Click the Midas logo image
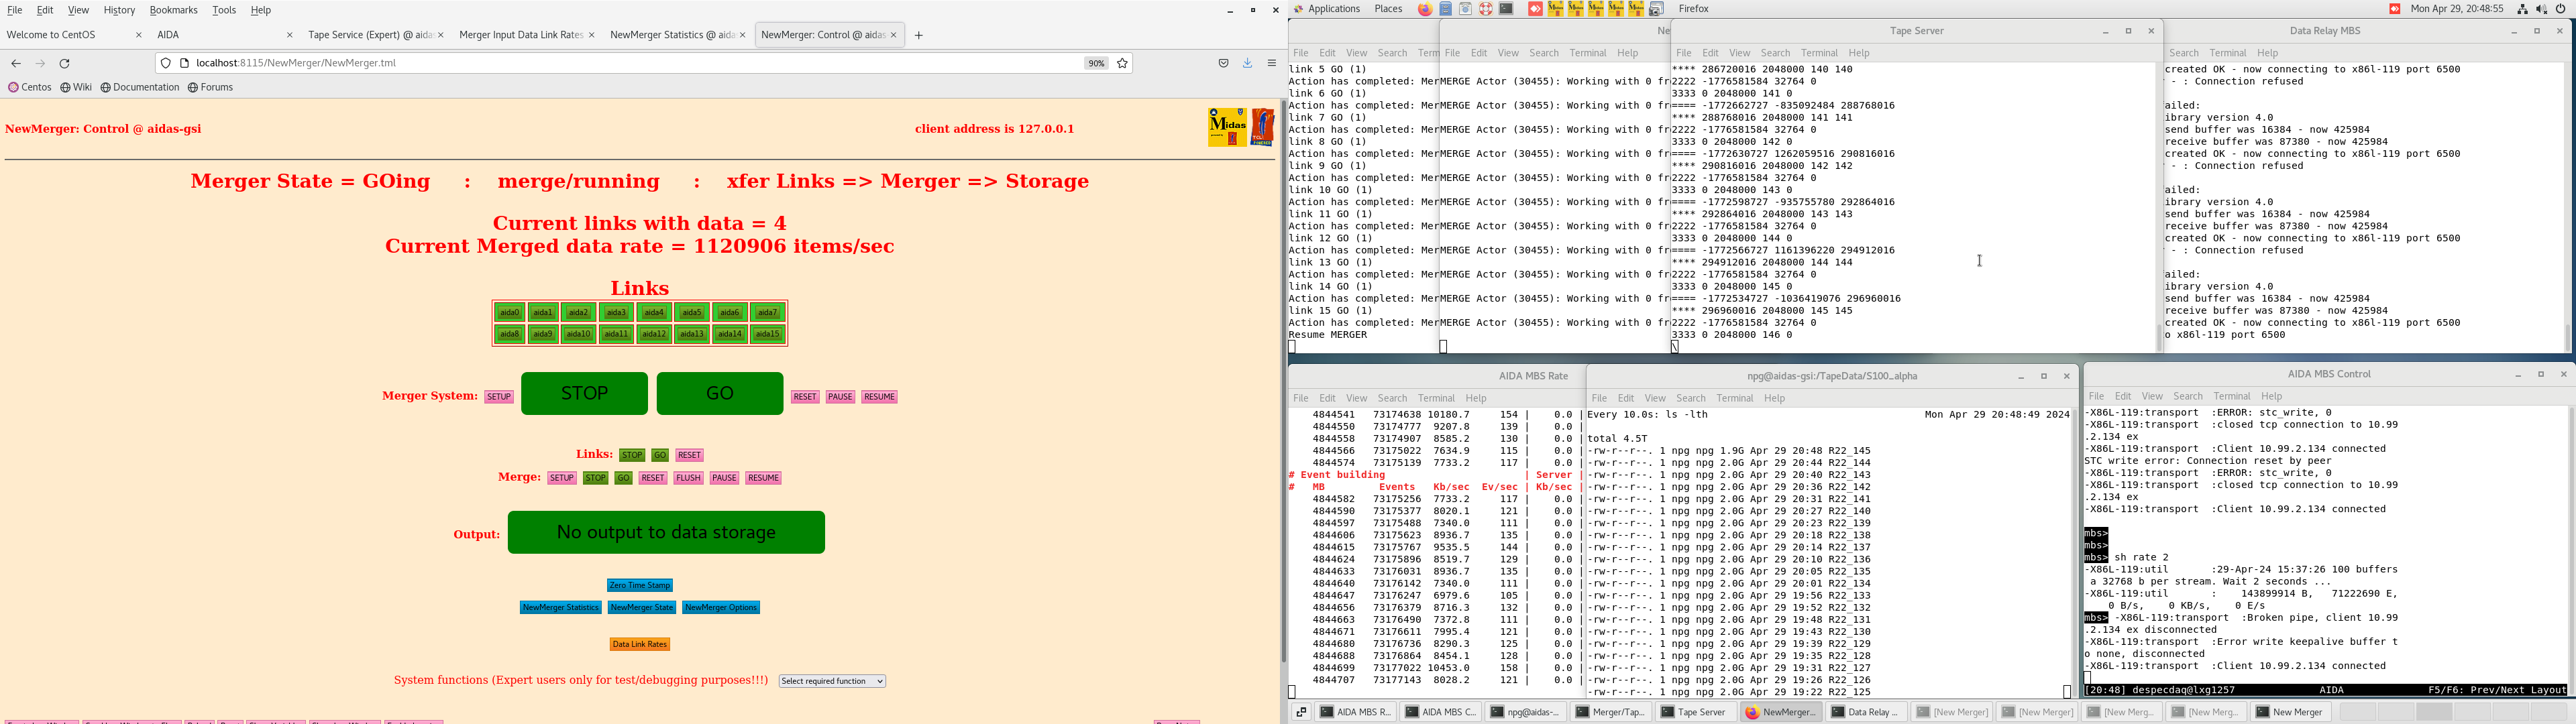This screenshot has height=724, width=2576. click(x=1227, y=127)
